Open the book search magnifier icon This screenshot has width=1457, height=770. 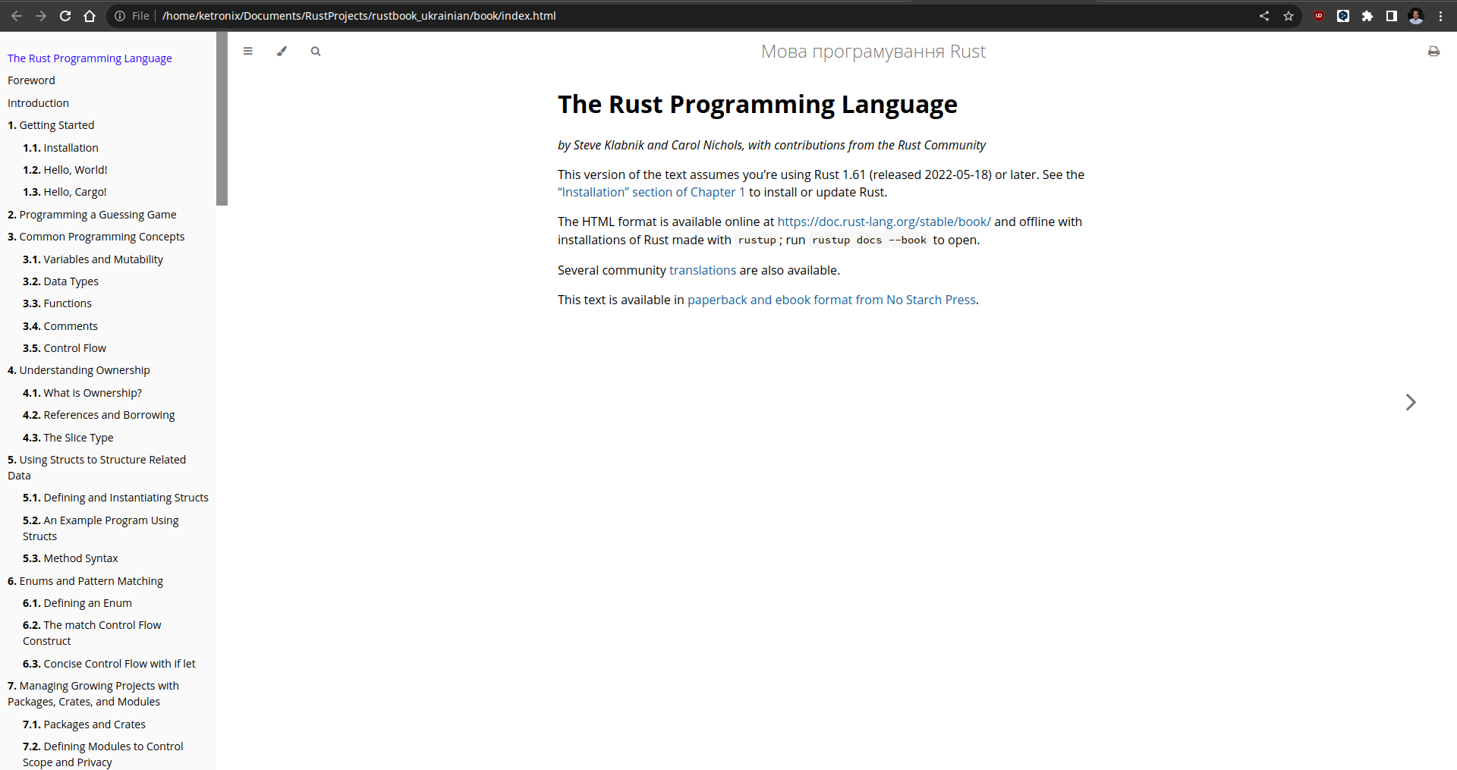tap(316, 52)
